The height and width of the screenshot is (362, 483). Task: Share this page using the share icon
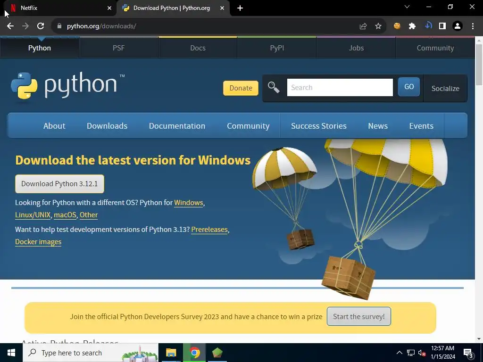click(x=363, y=26)
